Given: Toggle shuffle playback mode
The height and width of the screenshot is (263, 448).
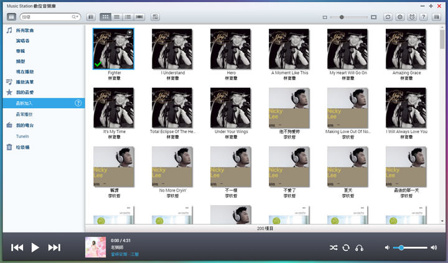Looking at the screenshot, I should tap(335, 247).
